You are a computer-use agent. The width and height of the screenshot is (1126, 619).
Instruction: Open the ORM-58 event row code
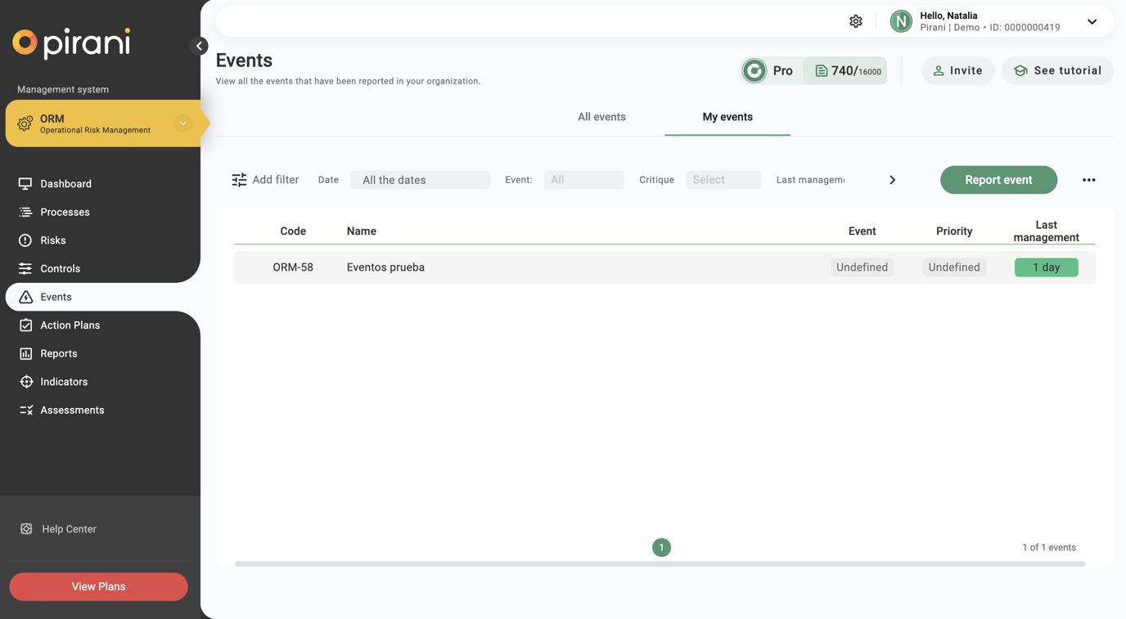point(293,267)
